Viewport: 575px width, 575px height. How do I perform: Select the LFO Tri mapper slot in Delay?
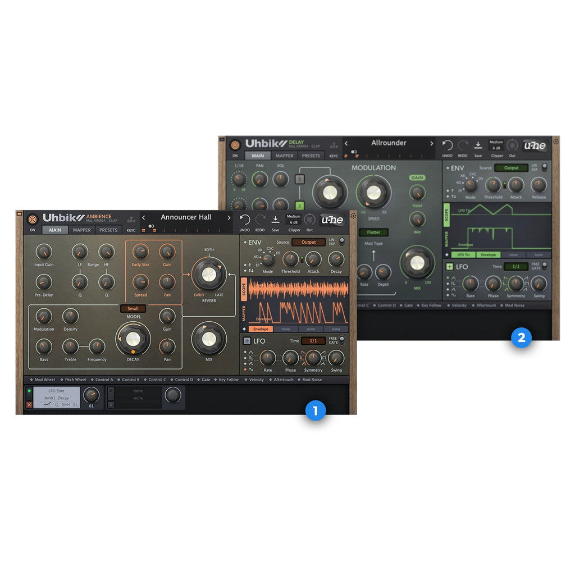[x=463, y=254]
